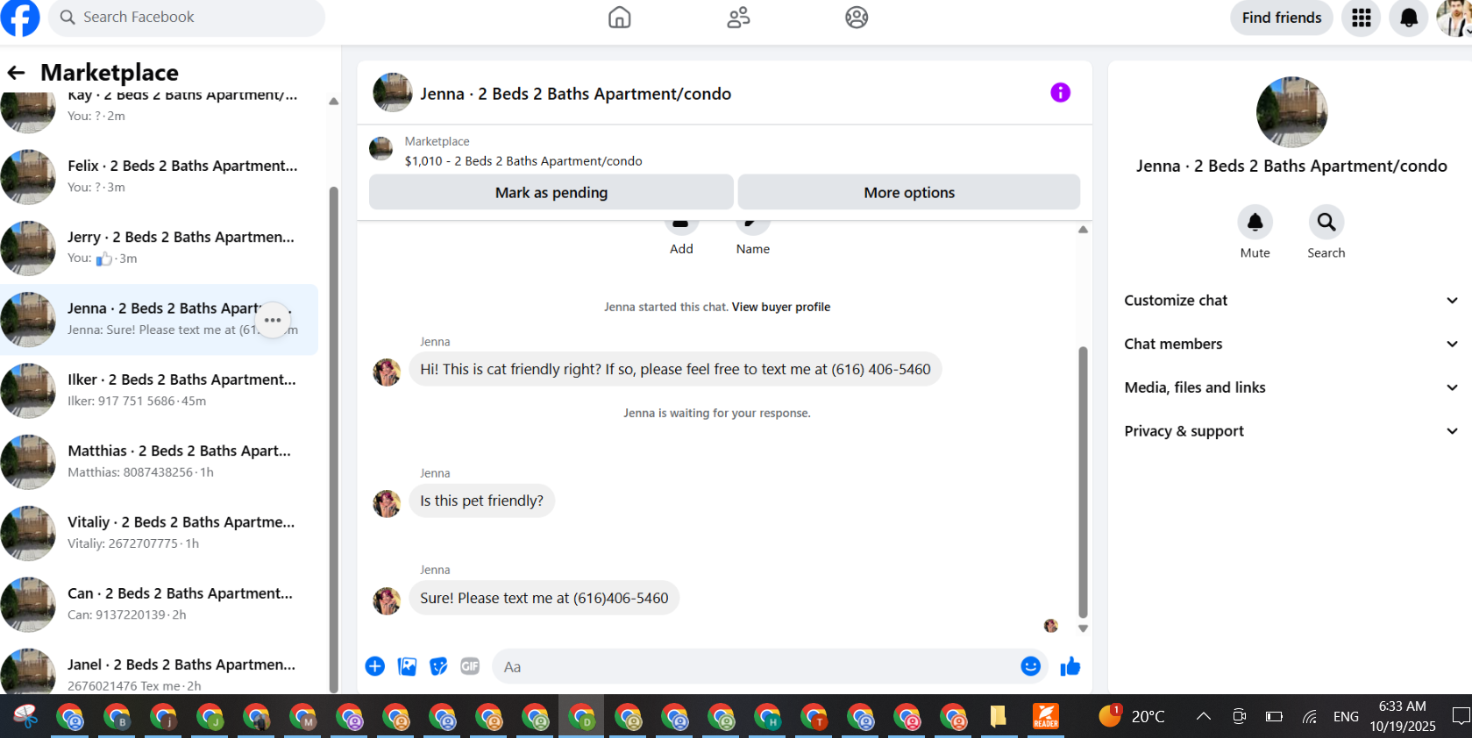Screen dimensions: 1472x738
Task: Open conversation information purple icon
Action: [x=1060, y=93]
